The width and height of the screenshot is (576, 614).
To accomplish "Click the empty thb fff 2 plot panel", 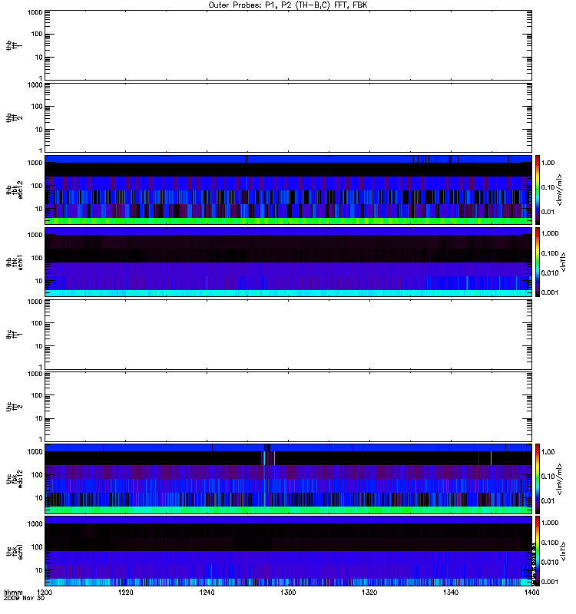I will point(288,117).
